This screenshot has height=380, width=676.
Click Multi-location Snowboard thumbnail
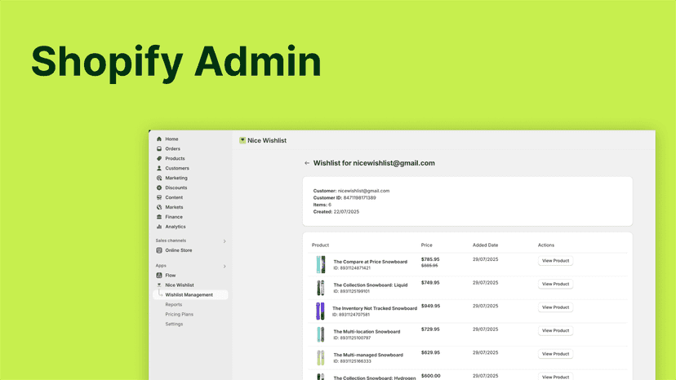tap(320, 334)
